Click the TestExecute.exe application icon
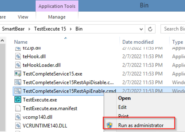The width and height of the screenshot is (185, 132). click(x=18, y=100)
